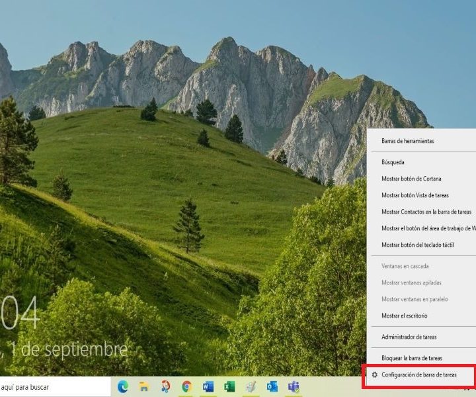
Task: Open File Explorer from the taskbar
Action: (144, 386)
